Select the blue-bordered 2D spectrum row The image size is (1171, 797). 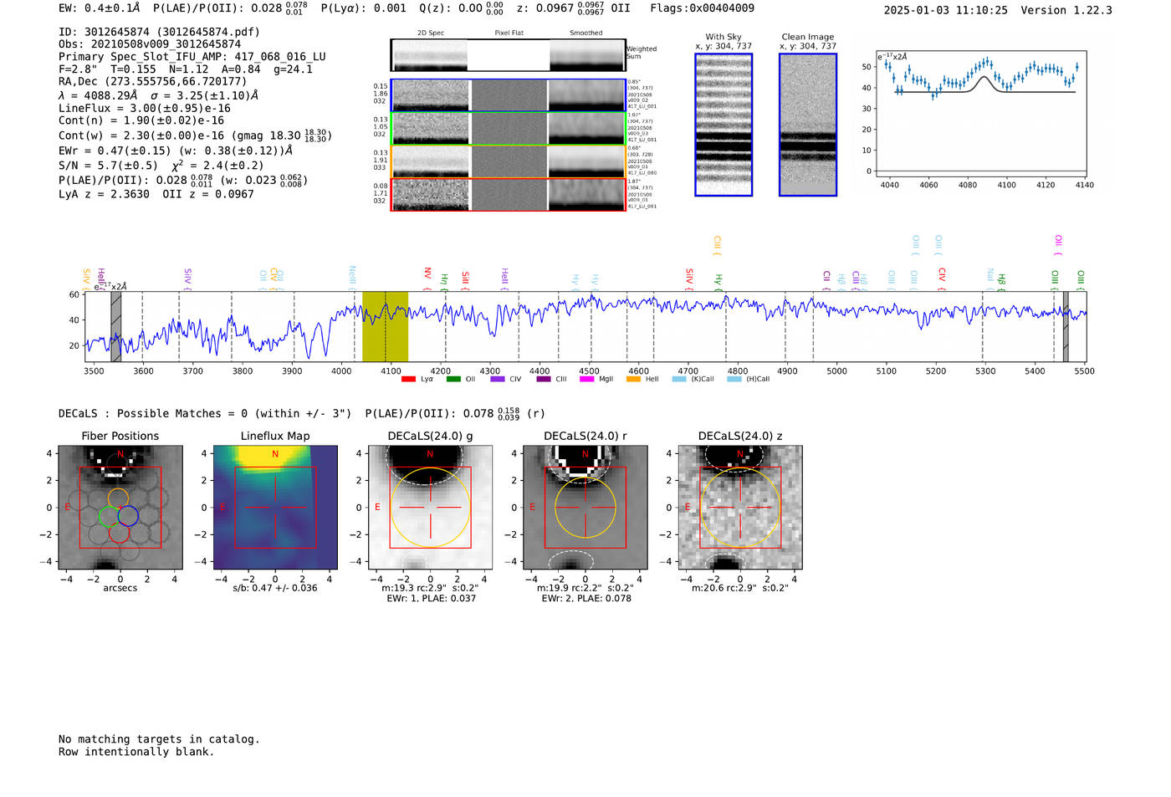pos(509,95)
